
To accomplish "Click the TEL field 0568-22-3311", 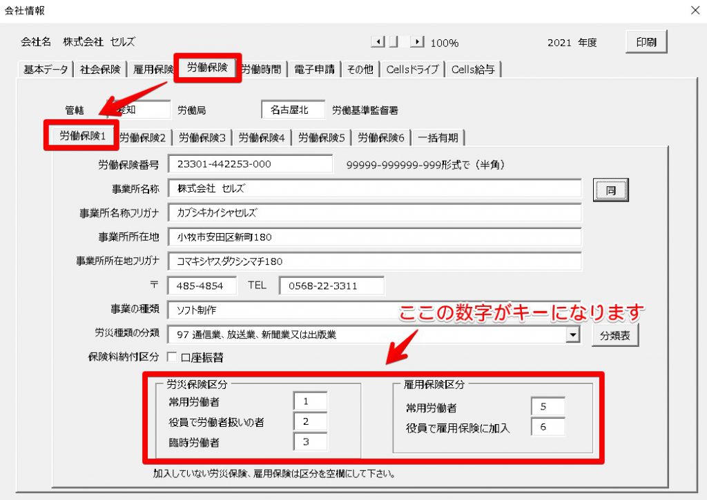I will point(331,286).
